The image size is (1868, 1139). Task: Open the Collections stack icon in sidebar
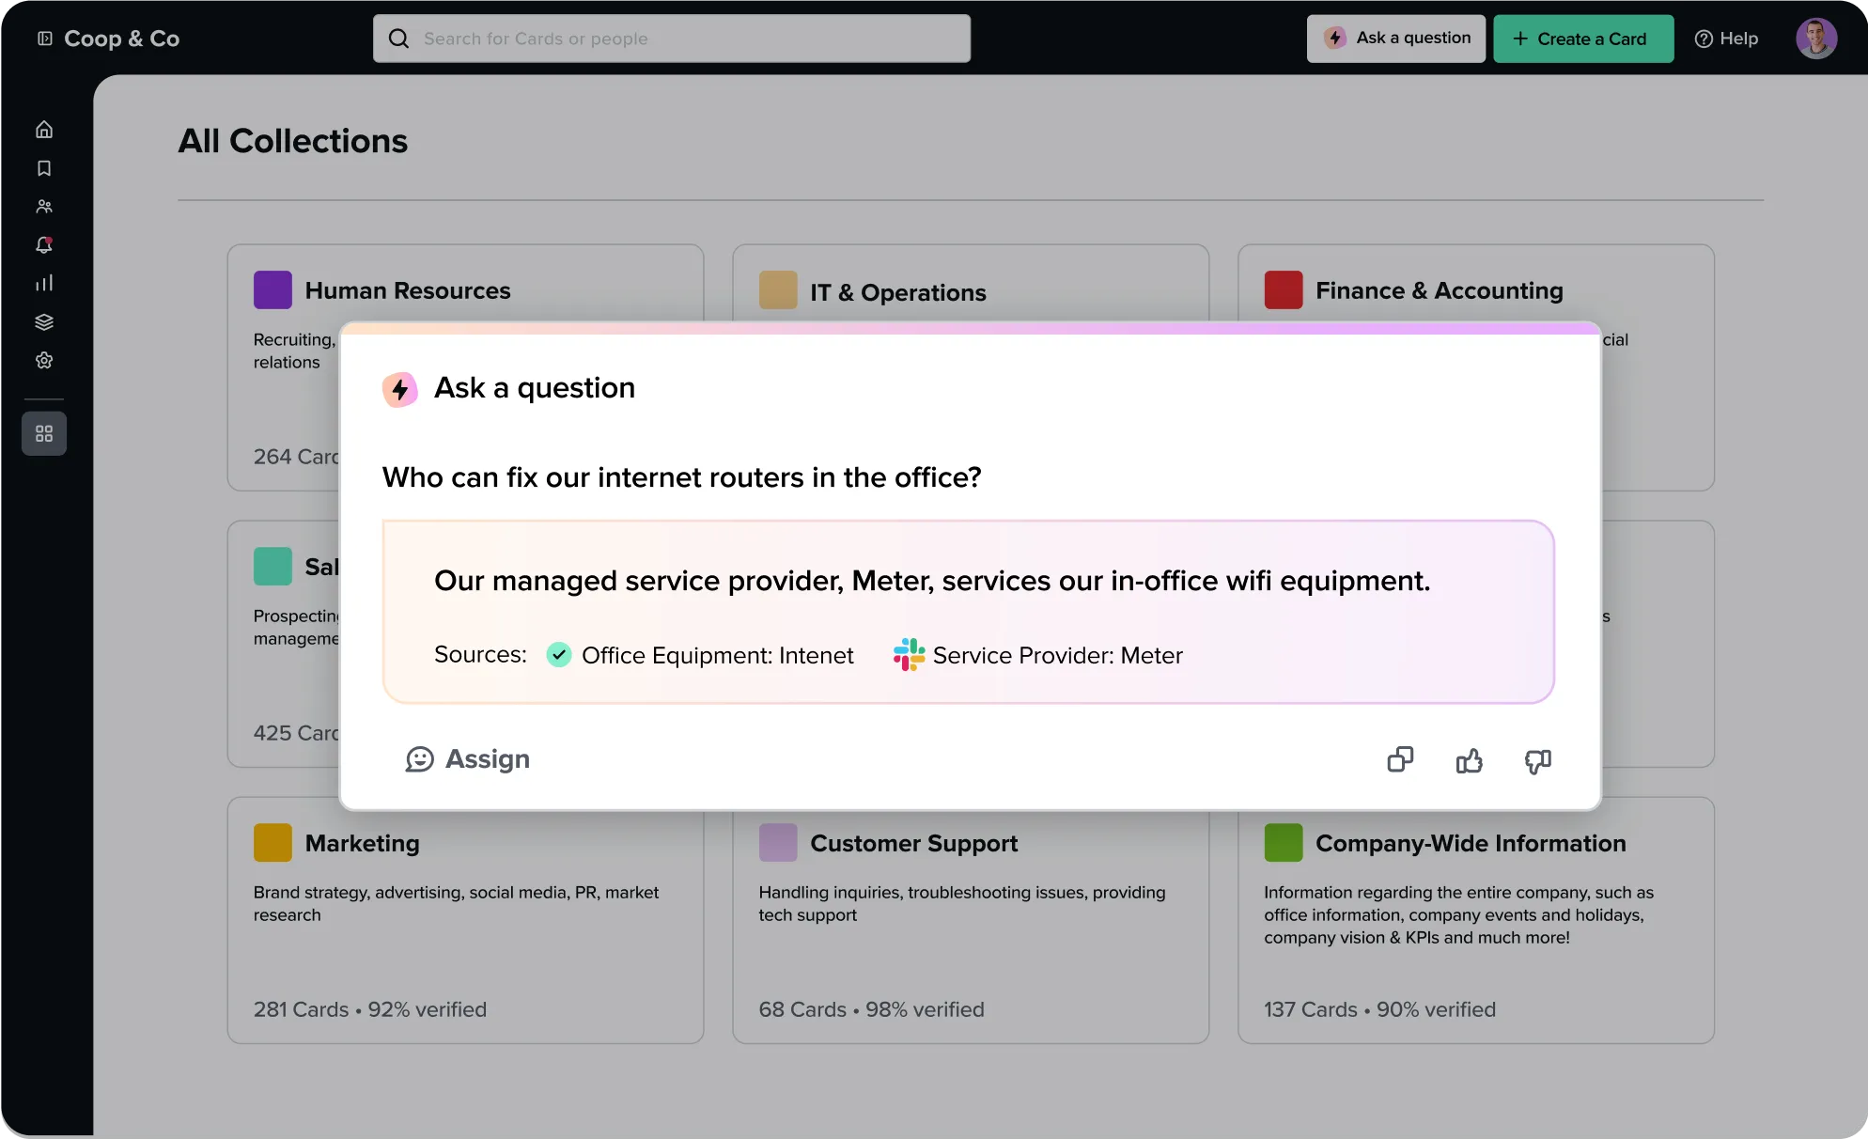[x=43, y=321]
